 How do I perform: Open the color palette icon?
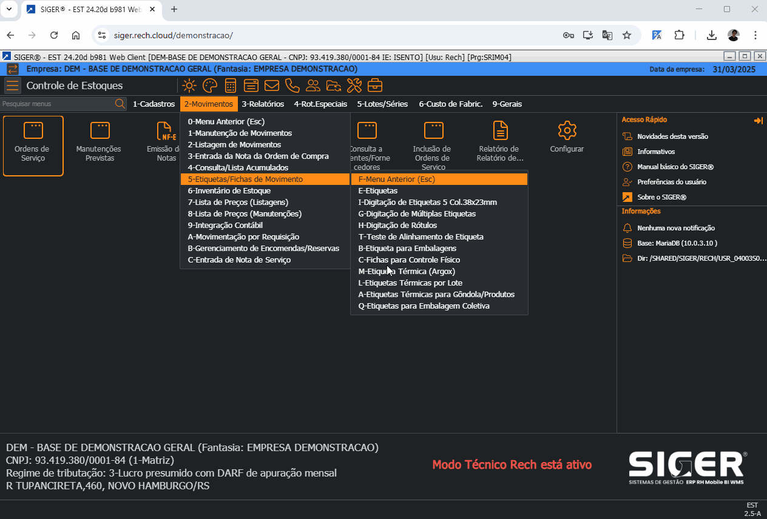209,85
